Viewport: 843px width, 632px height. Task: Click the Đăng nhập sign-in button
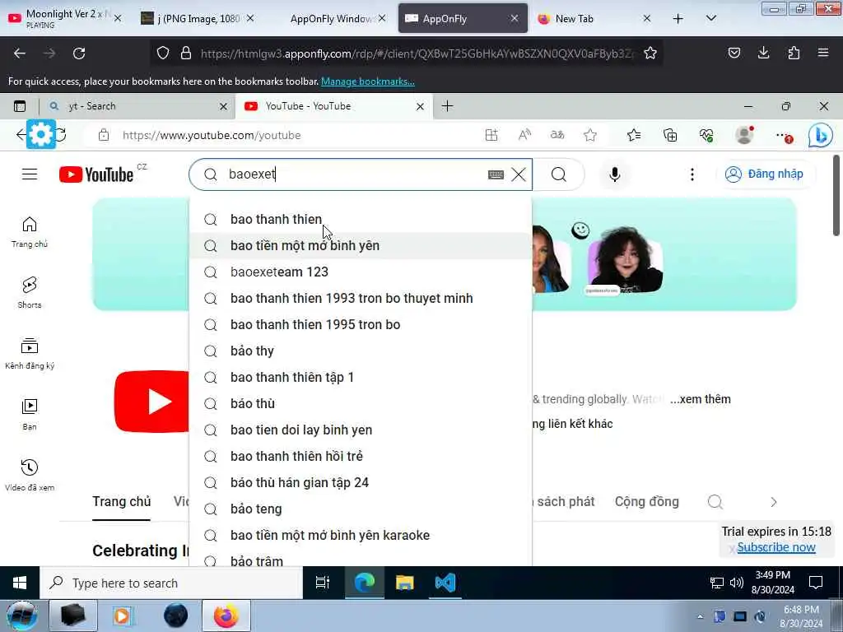(x=764, y=174)
